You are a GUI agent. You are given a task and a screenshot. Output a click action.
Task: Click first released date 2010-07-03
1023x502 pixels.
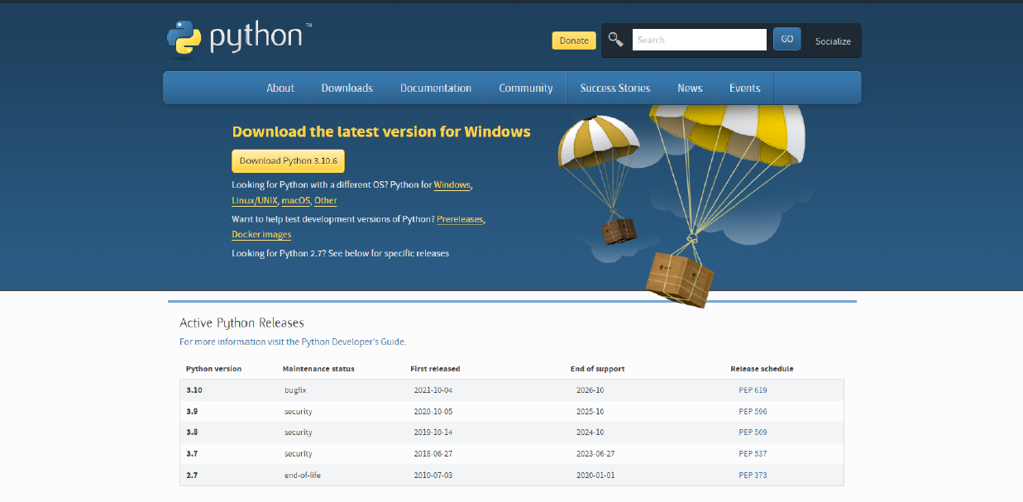(x=433, y=475)
